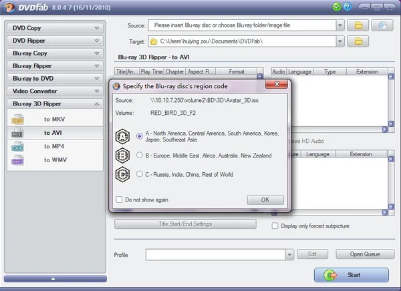Open source image file disc icon button
The width and height of the screenshot is (401, 291).
pos(382,25)
